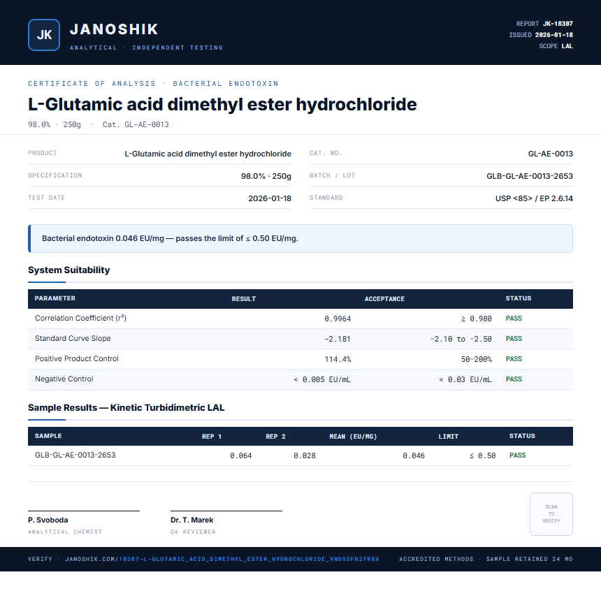601x591 pixels.
Task: Click the Standard Curve Slope row label
Action: [73, 338]
